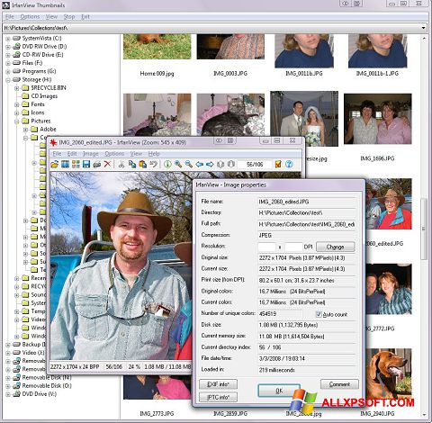Click the EXIF info button
This screenshot has width=432, height=423.
coord(218,384)
